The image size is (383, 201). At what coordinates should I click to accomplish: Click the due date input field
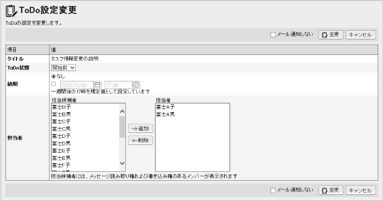(77, 85)
